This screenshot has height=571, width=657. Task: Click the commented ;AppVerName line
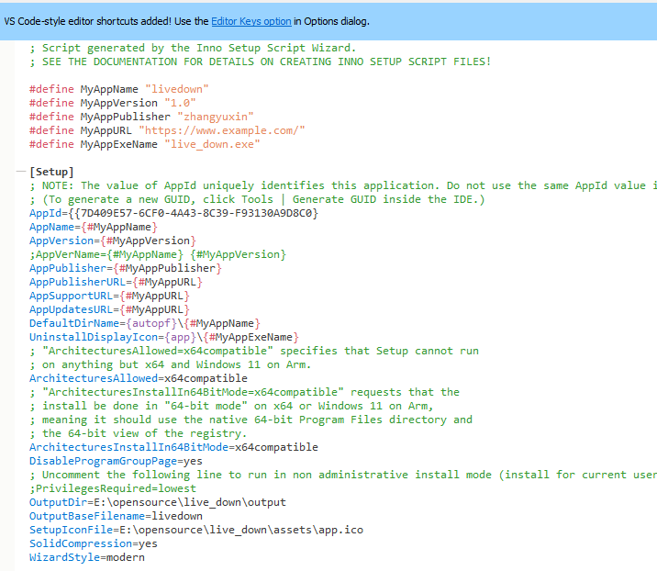click(158, 254)
